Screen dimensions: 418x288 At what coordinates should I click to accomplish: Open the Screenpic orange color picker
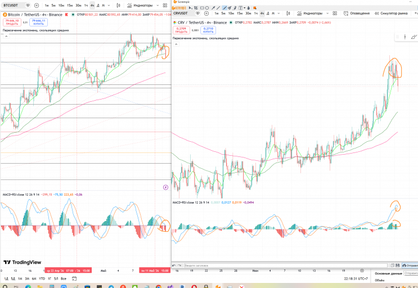pos(255,8)
